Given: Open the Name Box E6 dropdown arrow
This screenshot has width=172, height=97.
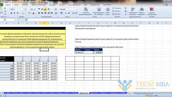Looking at the screenshot, I should click(15, 20).
